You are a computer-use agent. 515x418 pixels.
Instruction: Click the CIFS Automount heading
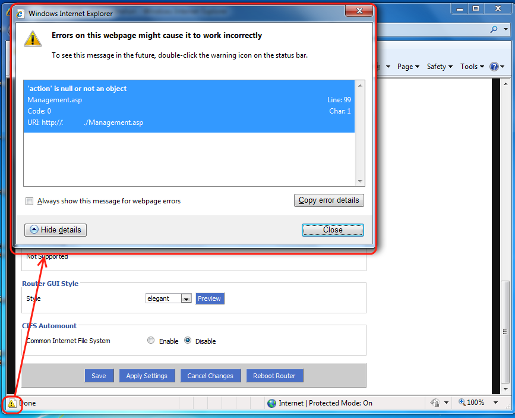49,326
